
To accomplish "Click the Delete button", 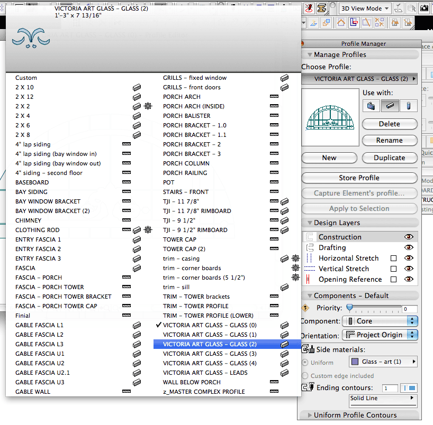I will pyautogui.click(x=390, y=124).
